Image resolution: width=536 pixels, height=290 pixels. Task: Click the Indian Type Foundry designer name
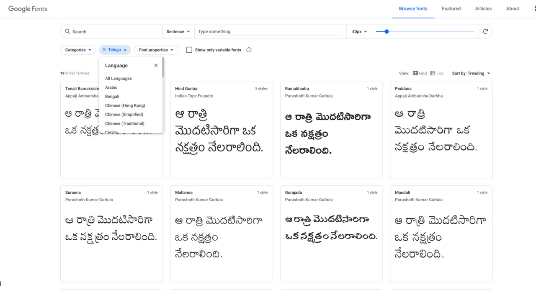click(194, 96)
